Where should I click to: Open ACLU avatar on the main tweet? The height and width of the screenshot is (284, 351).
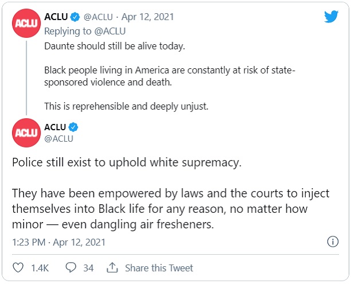pos(26,133)
